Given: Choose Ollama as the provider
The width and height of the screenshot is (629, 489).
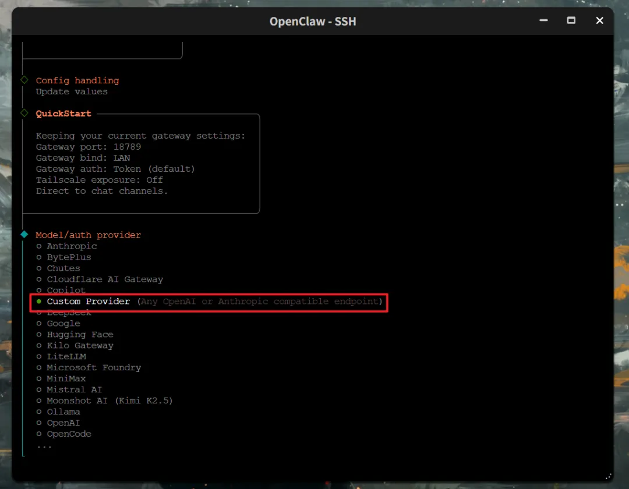Looking at the screenshot, I should point(58,412).
